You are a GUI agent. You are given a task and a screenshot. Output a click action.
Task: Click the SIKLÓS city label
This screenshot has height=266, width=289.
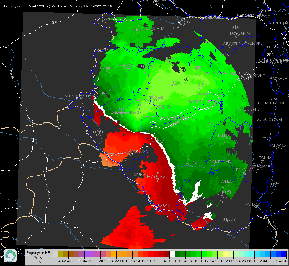229,220
